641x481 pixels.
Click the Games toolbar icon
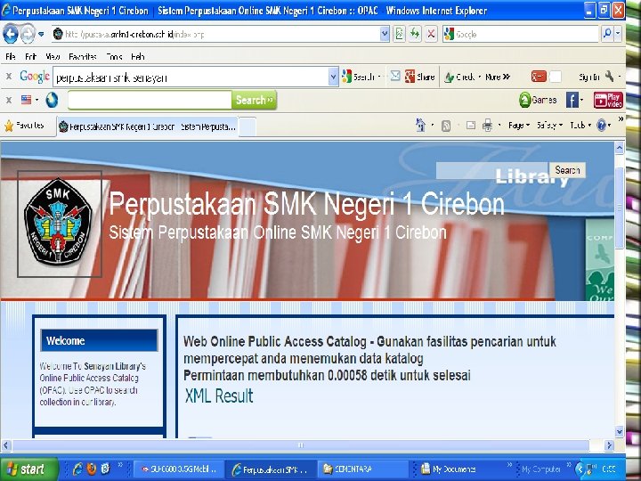click(x=538, y=100)
